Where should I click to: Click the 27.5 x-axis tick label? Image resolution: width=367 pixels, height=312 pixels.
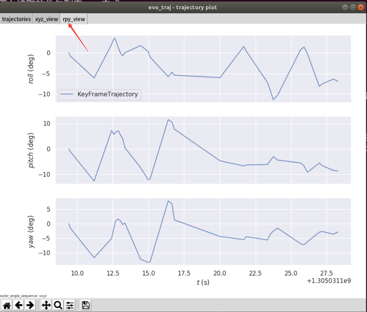pyautogui.click(x=327, y=273)
